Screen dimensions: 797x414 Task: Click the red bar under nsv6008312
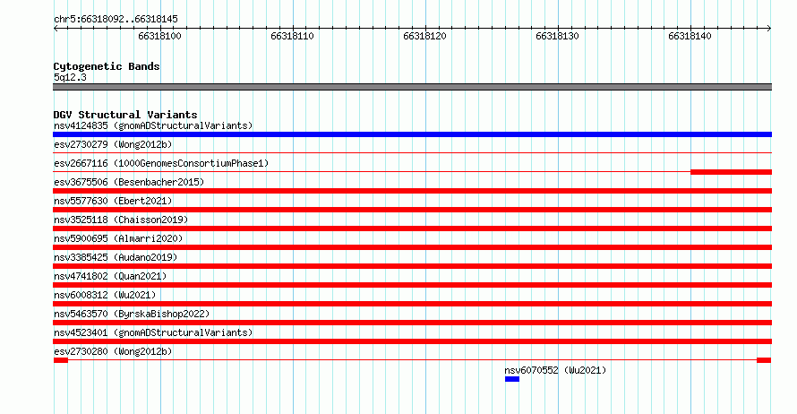(x=412, y=304)
